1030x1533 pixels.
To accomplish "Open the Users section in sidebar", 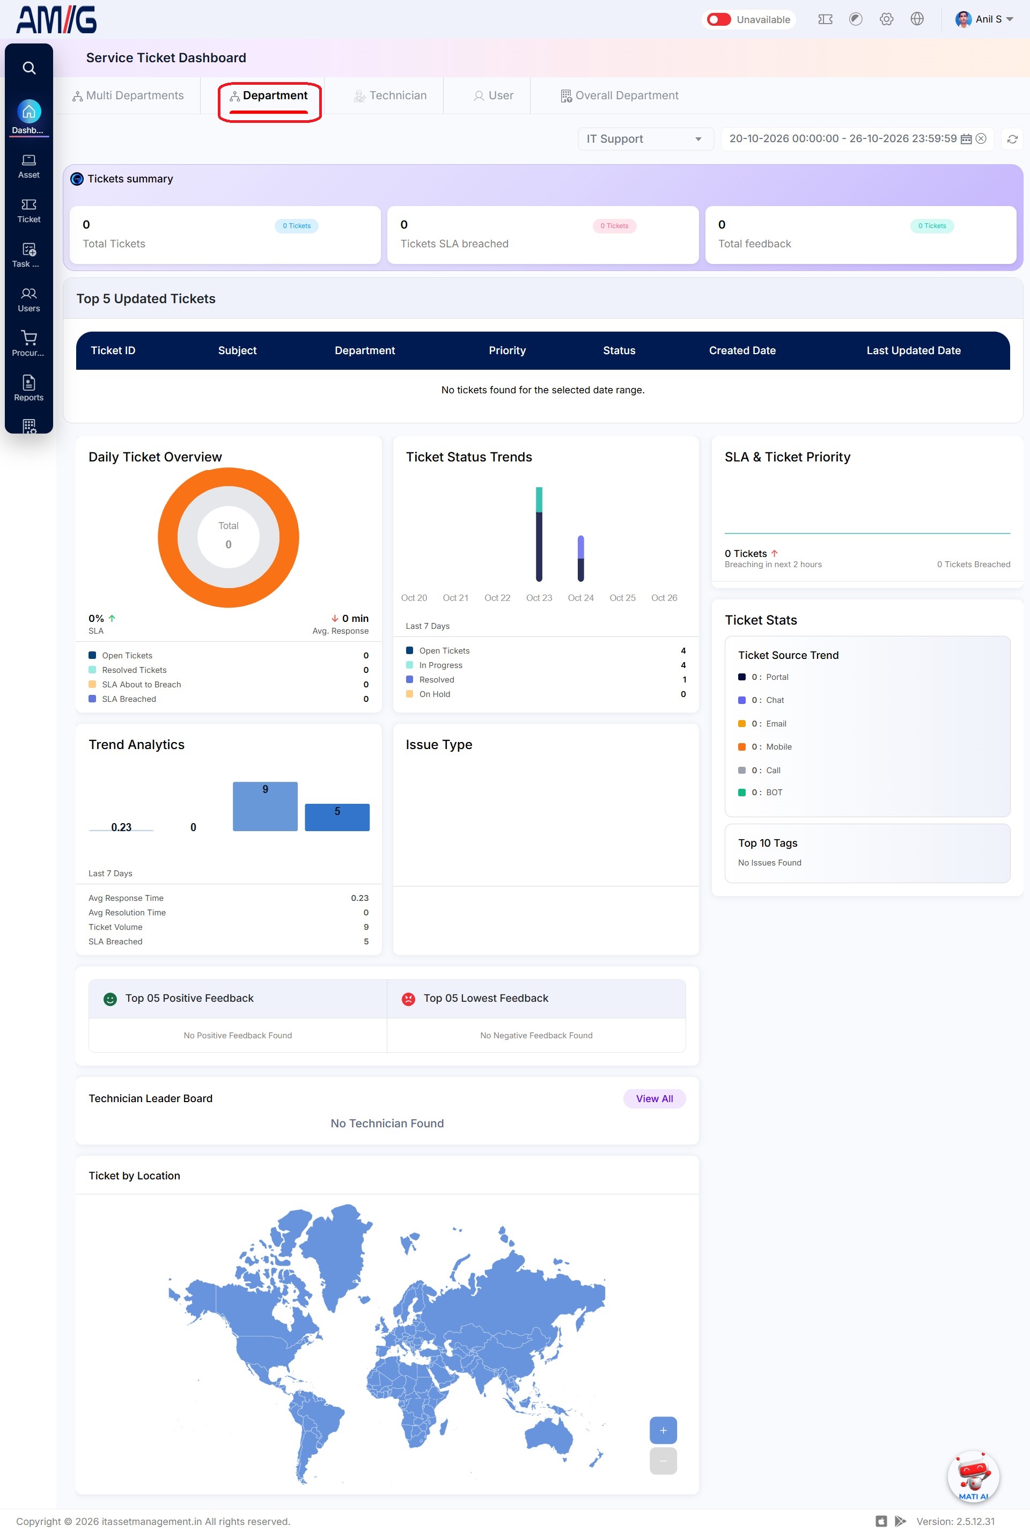I will coord(29,299).
